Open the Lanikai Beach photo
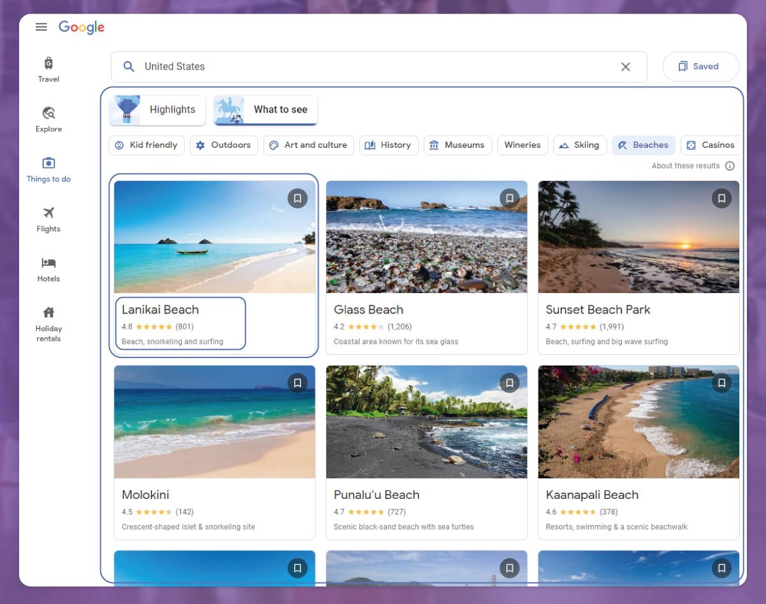 tap(215, 237)
